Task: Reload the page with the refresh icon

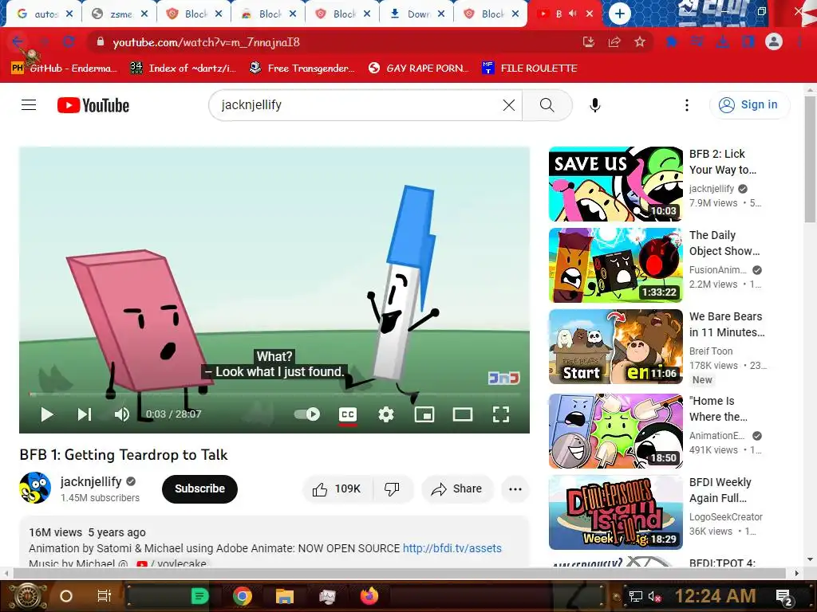Action: (x=69, y=42)
